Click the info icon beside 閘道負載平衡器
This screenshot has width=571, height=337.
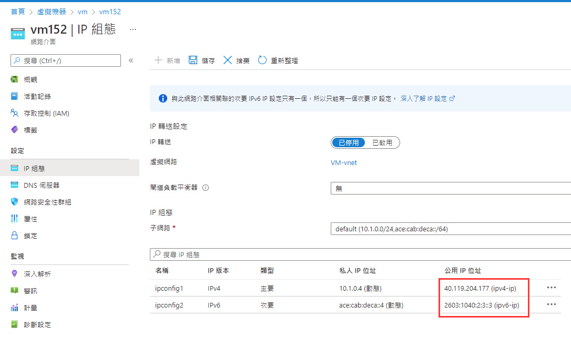point(206,188)
